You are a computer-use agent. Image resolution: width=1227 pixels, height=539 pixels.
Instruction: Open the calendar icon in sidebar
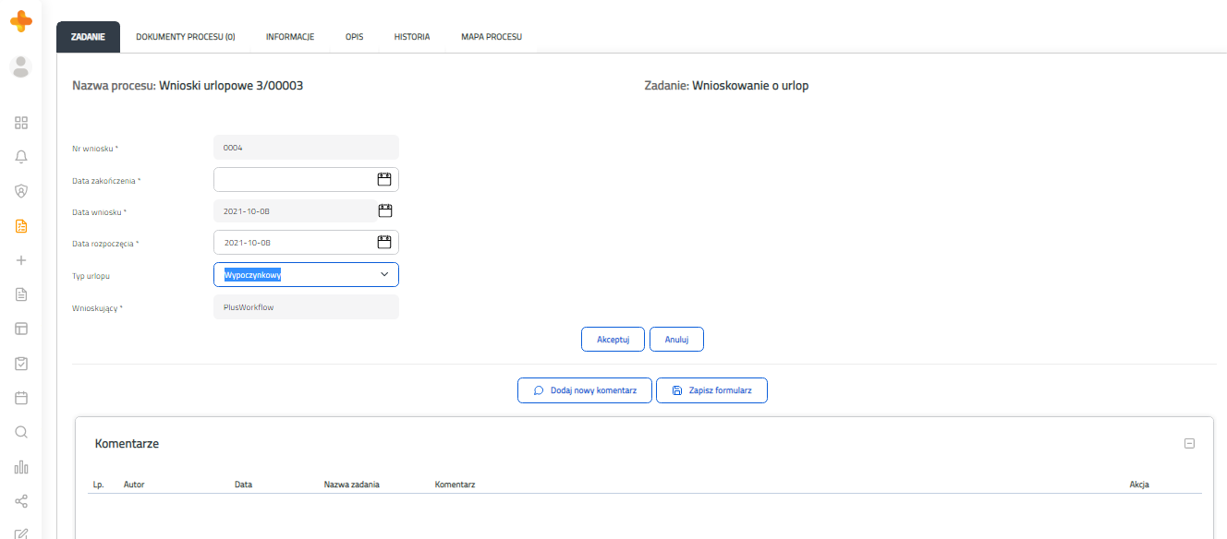tap(21, 398)
